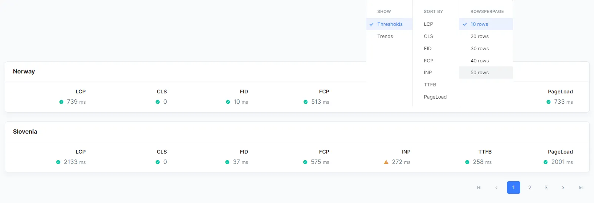This screenshot has height=203, width=594.
Task: Jump to the last page icon
Action: (581, 188)
